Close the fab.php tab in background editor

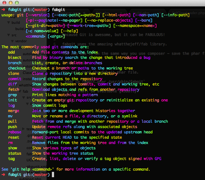coord(121,13)
